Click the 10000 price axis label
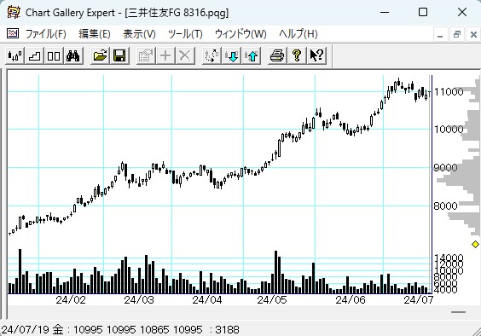The image size is (481, 336). point(449,129)
